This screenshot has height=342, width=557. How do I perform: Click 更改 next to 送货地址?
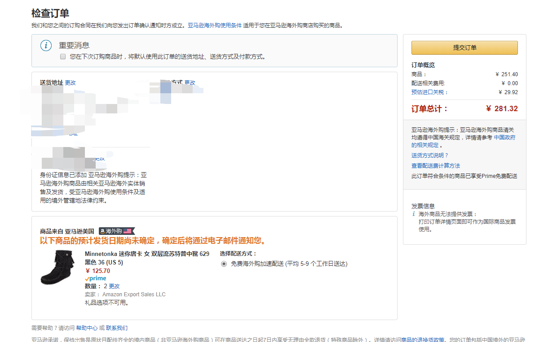(x=71, y=83)
